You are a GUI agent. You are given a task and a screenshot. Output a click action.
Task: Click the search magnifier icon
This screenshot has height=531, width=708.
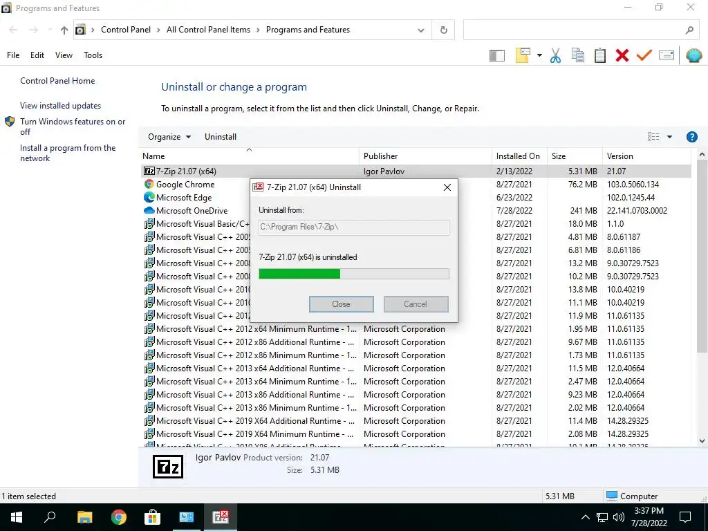click(x=689, y=30)
